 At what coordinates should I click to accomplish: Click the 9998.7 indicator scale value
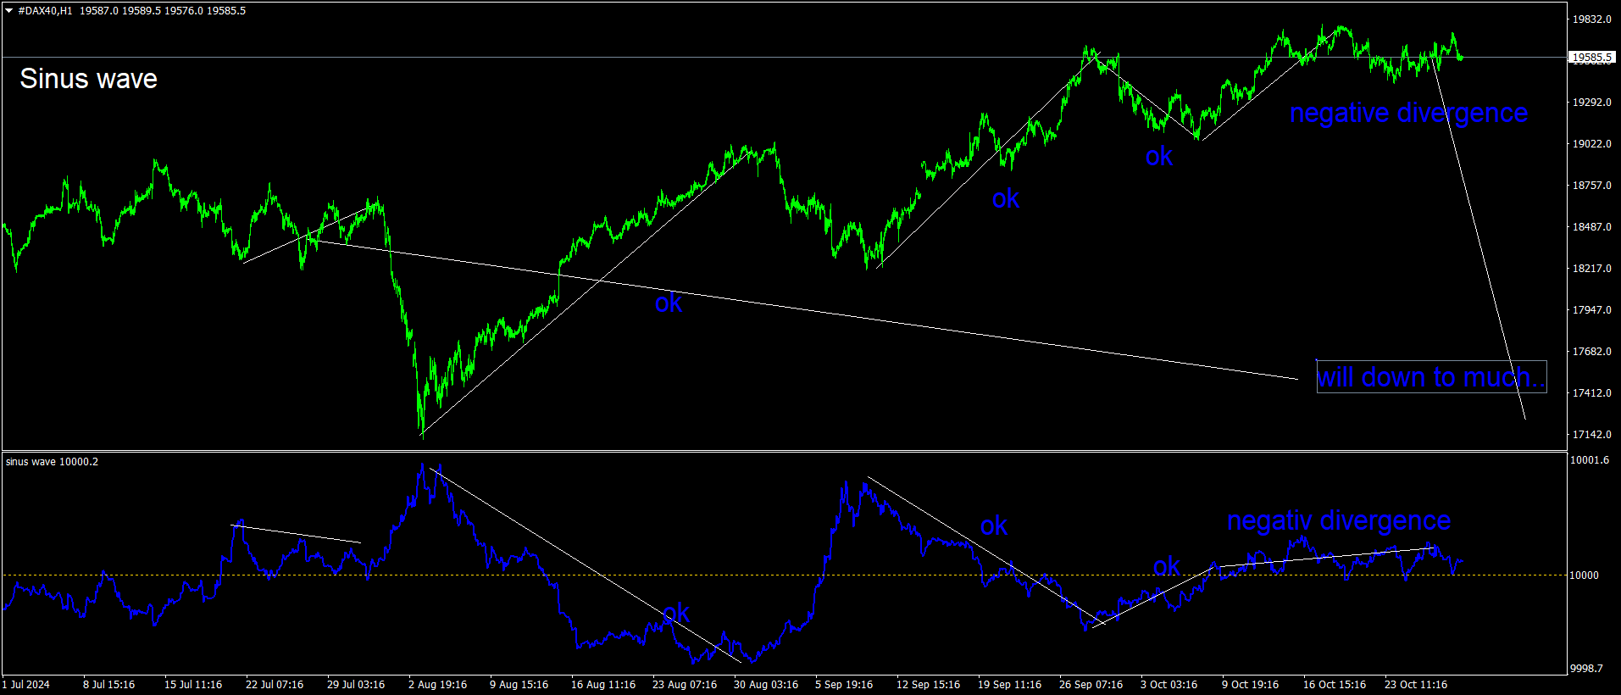pyautogui.click(x=1586, y=669)
